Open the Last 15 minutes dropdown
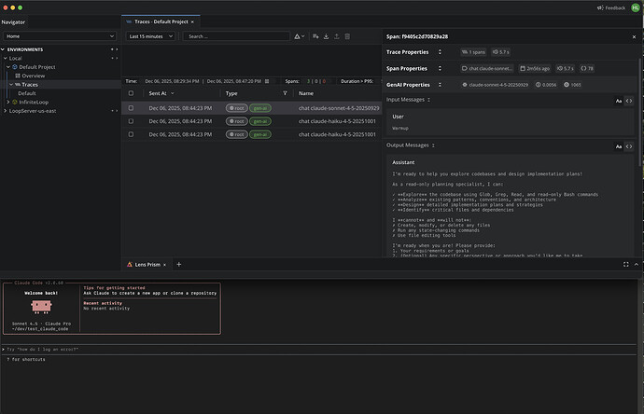Viewport: 644px width, 414px height. point(151,36)
